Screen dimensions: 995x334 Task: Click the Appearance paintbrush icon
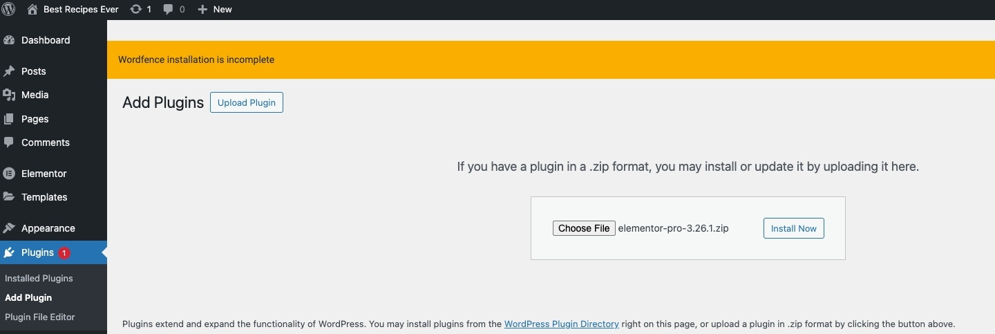[9, 228]
